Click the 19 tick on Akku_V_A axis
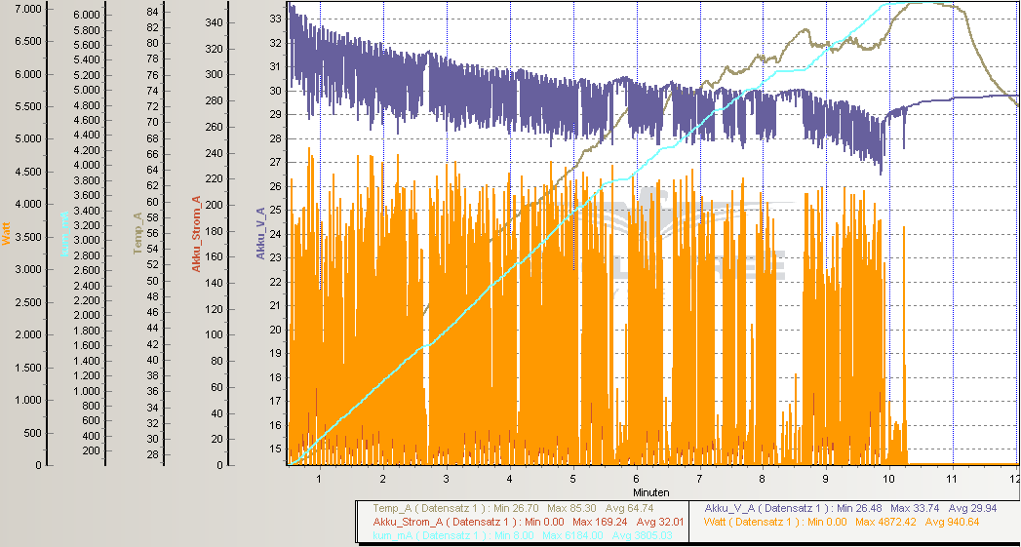Screen dimensions: 1021x547 (x=275, y=353)
